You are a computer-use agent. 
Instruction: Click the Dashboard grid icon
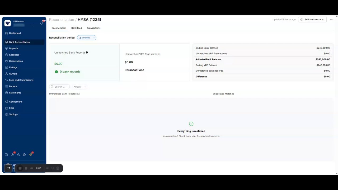(x=7, y=33)
